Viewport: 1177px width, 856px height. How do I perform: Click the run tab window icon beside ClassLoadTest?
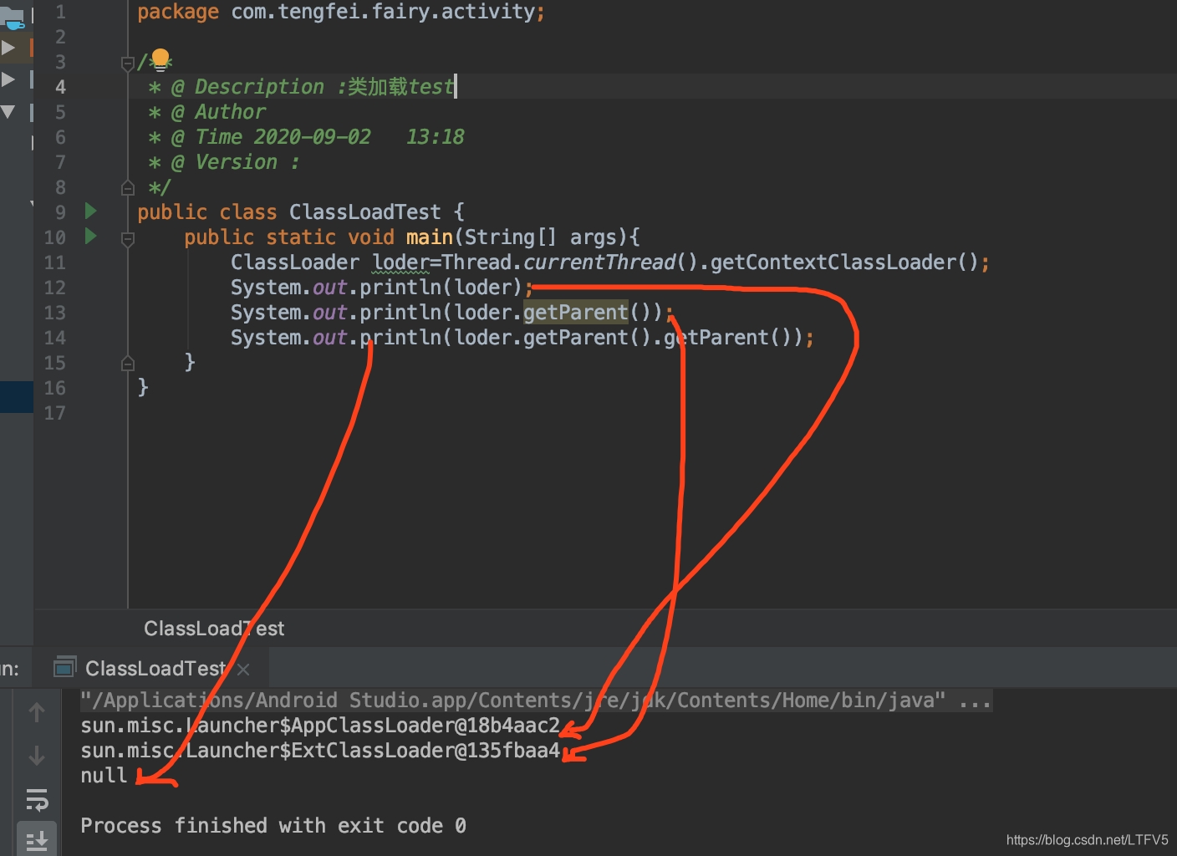pyautogui.click(x=65, y=667)
